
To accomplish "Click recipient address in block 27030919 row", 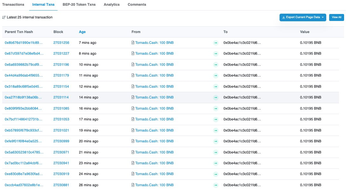I will pyautogui.click(x=242, y=174).
